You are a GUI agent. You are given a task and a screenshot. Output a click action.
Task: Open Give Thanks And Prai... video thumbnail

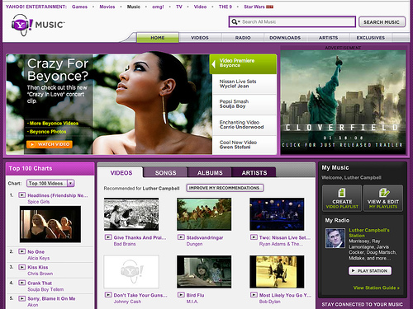(131, 214)
